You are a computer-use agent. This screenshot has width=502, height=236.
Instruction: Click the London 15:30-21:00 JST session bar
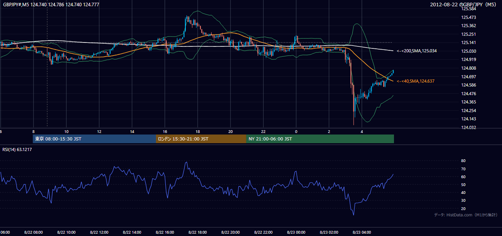tap(201, 139)
